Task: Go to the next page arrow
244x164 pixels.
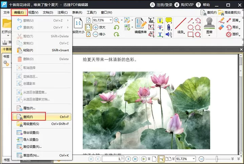Action: coord(128,159)
